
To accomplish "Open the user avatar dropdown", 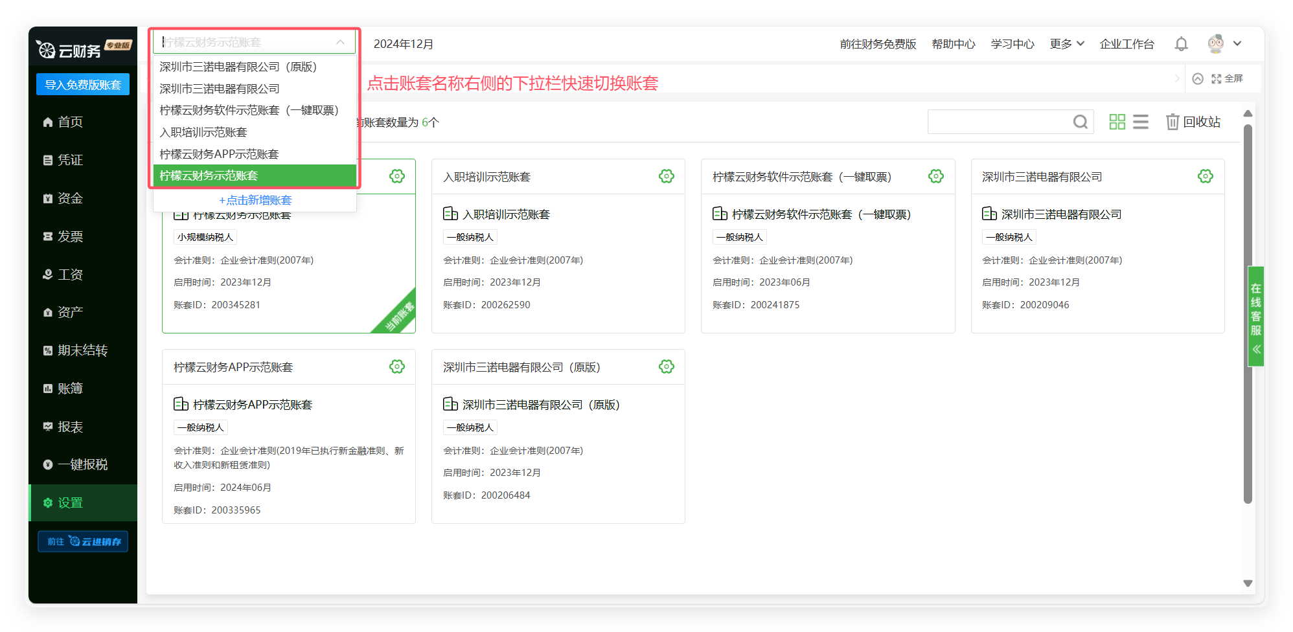I will click(x=1224, y=44).
